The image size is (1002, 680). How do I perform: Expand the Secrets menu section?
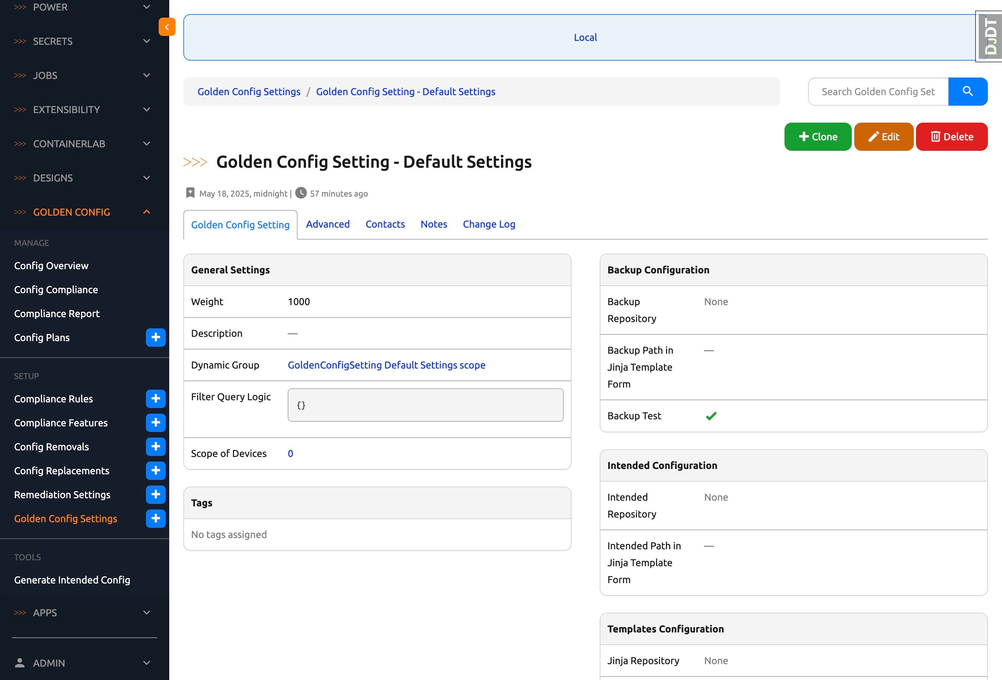coord(147,41)
